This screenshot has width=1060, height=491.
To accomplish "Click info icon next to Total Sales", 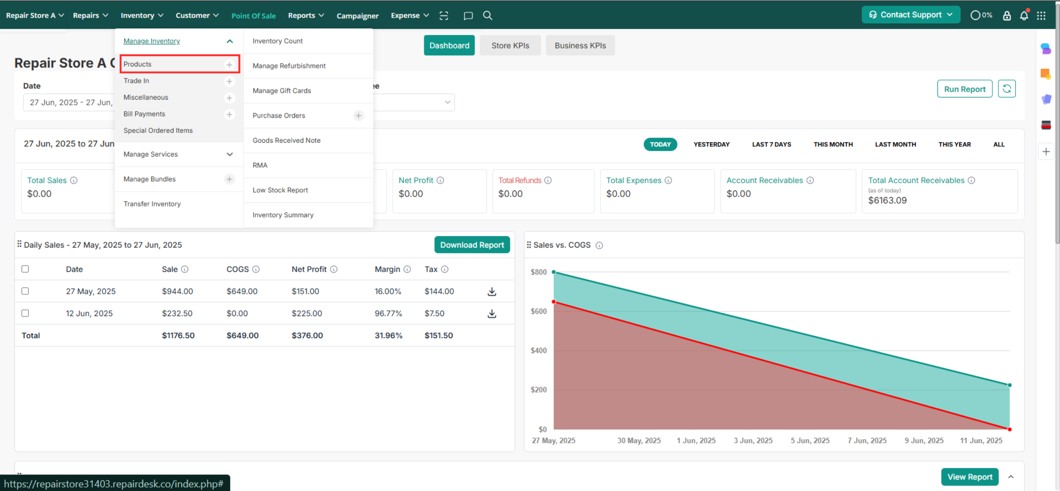I will coord(74,180).
